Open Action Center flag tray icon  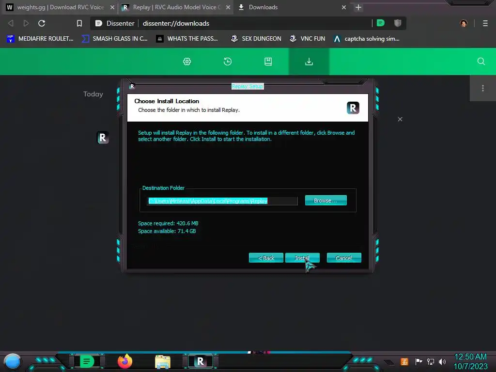click(x=418, y=361)
